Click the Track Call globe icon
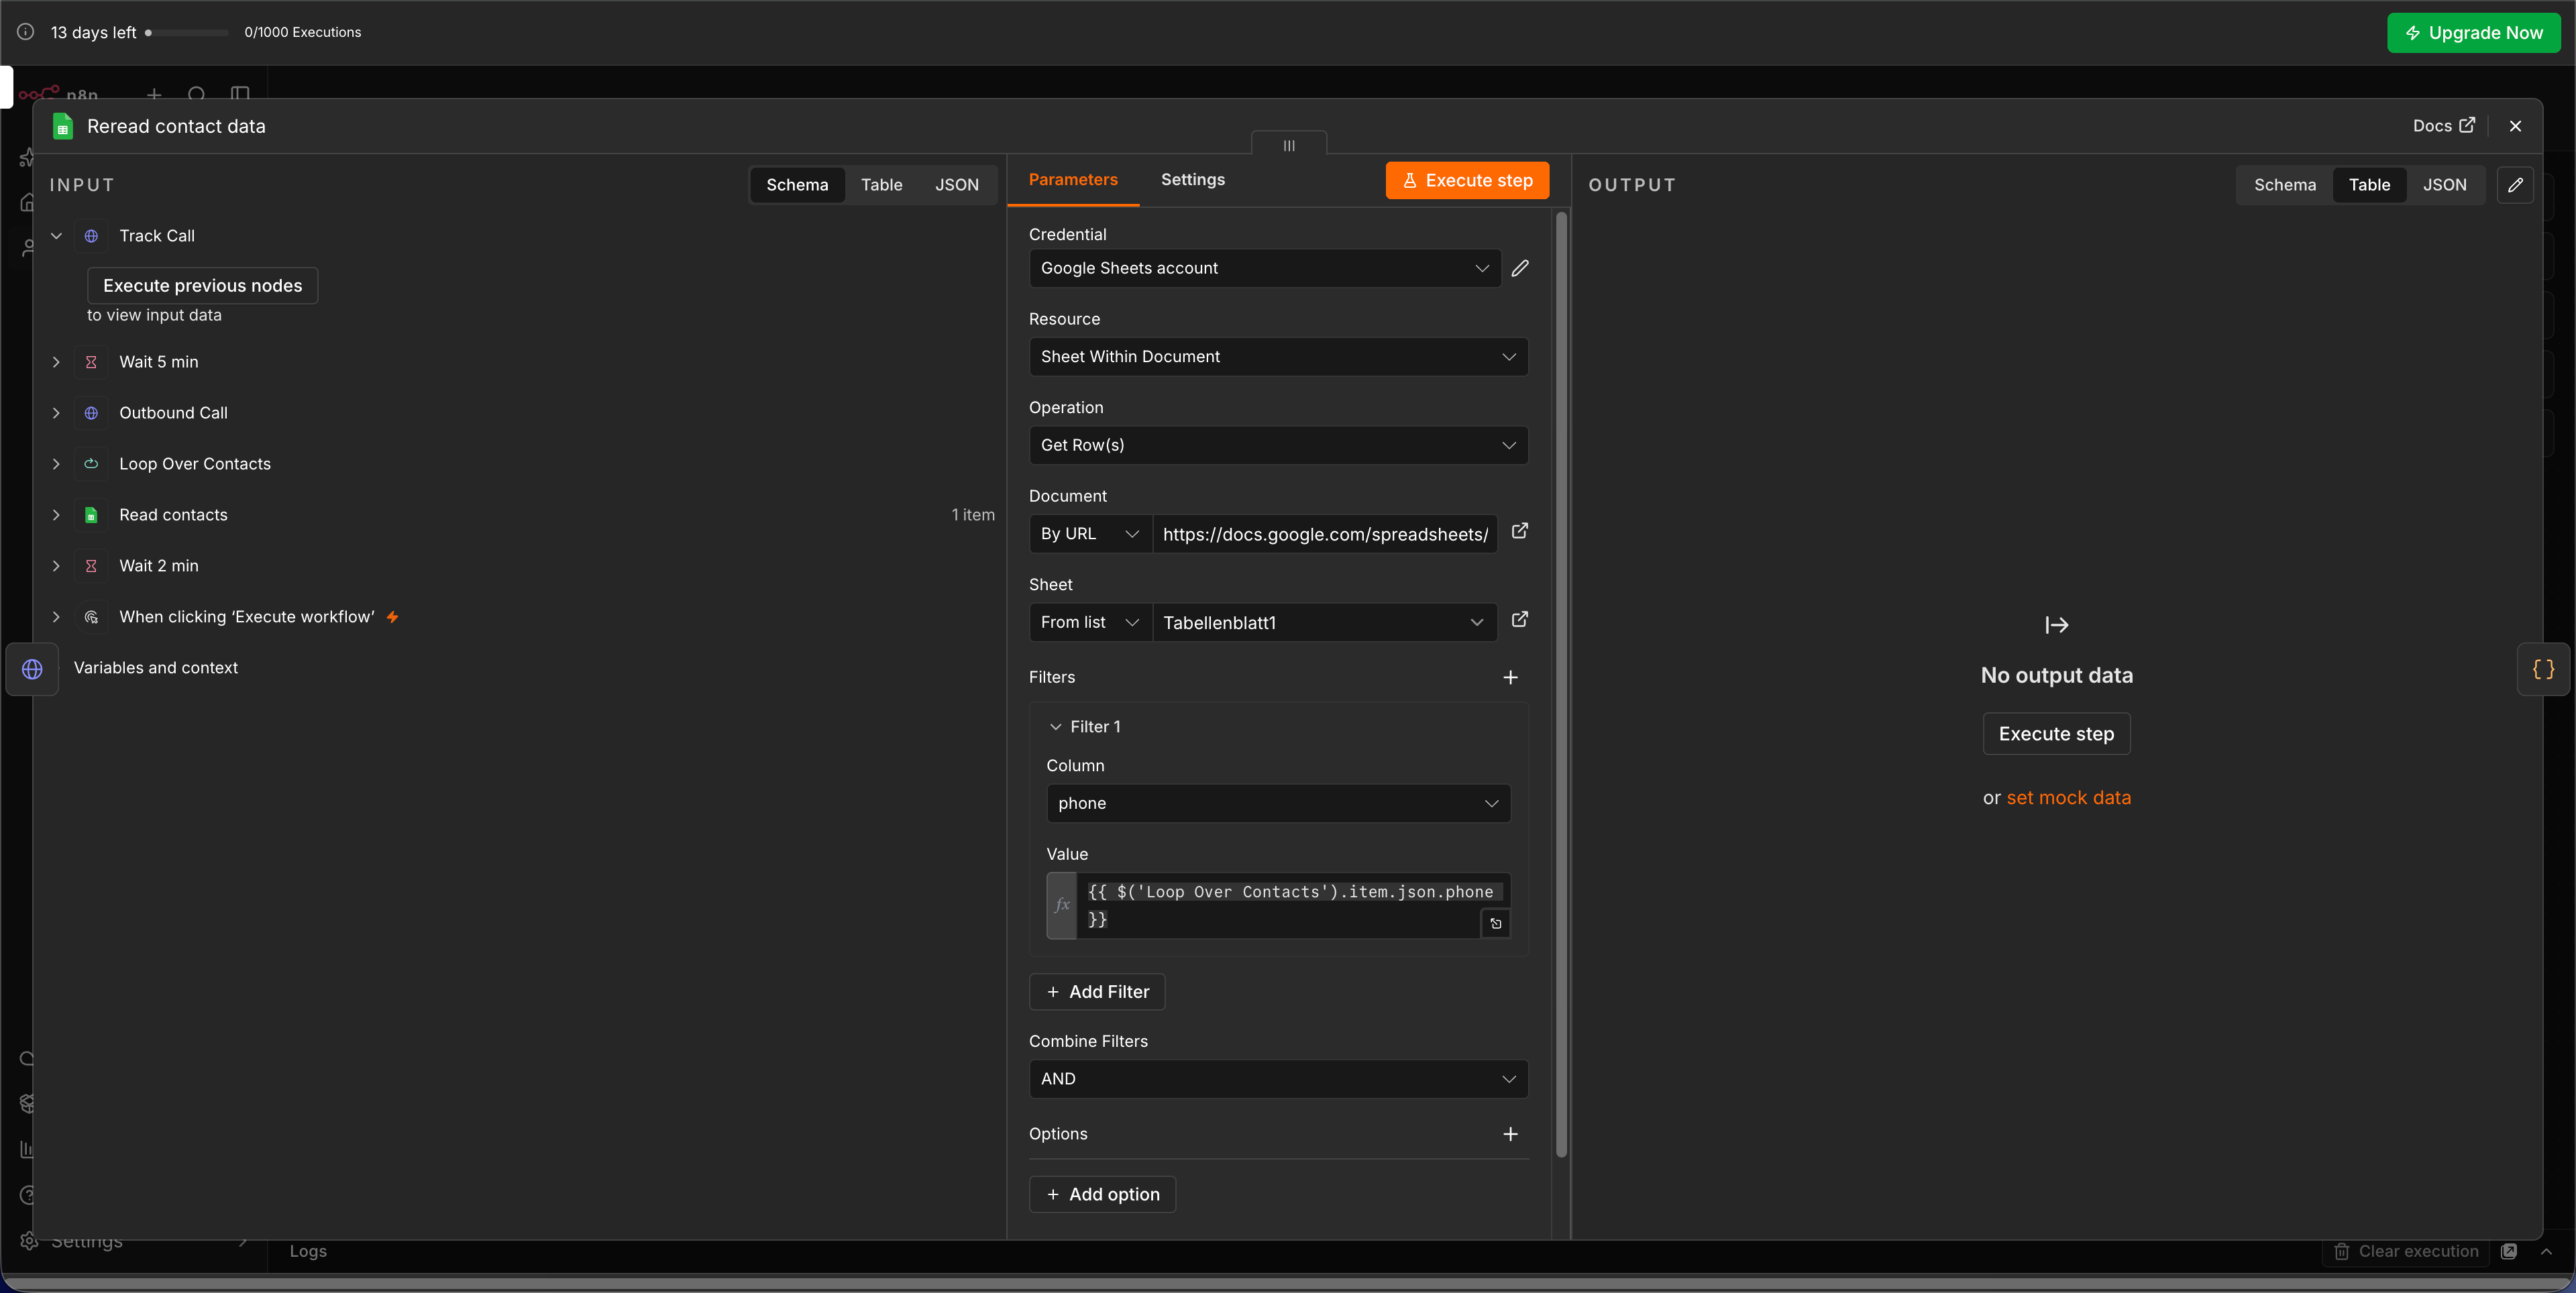This screenshot has width=2576, height=1293. click(x=91, y=236)
